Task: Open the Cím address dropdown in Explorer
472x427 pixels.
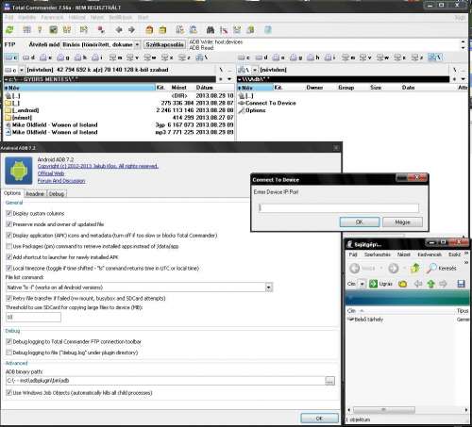Action: click(x=362, y=284)
